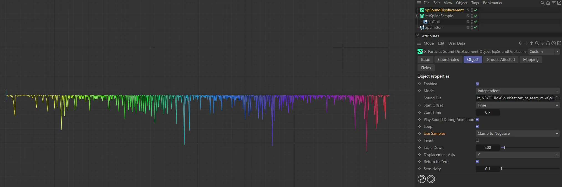Open Attributes hamburger menu

(x=419, y=43)
